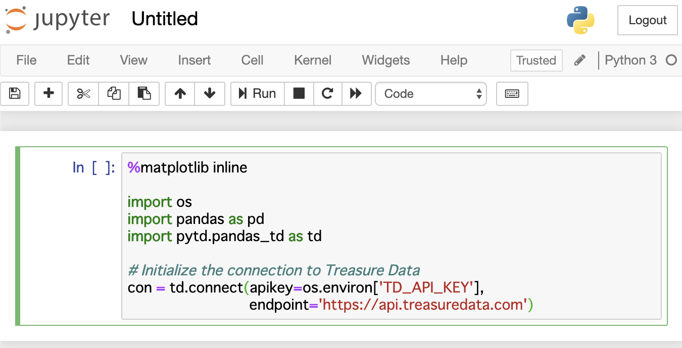Toggle the Trusted notebook indicator
Image resolution: width=682 pixels, height=348 pixels.
click(x=536, y=61)
